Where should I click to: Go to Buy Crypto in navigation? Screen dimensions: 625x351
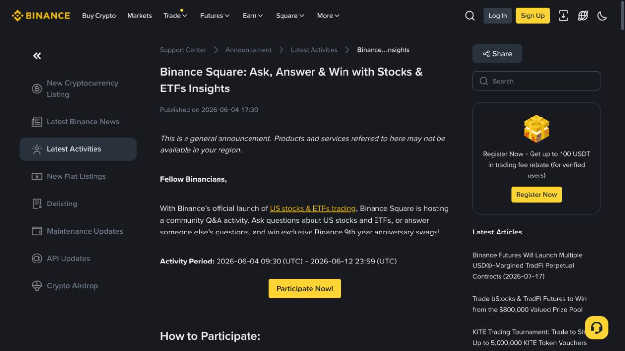99,16
